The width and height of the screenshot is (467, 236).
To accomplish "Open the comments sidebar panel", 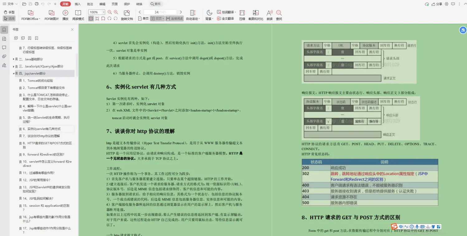I will (4, 48).
